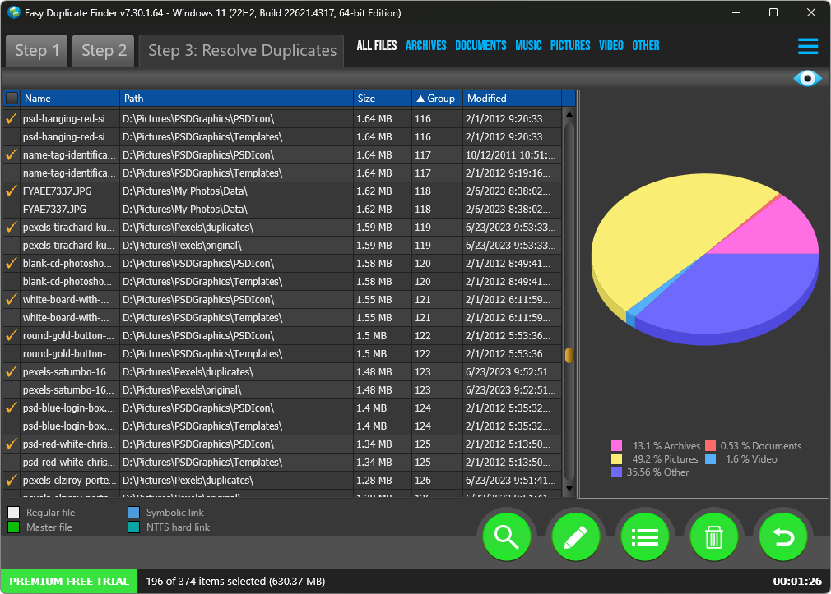Image resolution: width=831 pixels, height=594 pixels.
Task: Sort by Size column header
Action: [383, 98]
